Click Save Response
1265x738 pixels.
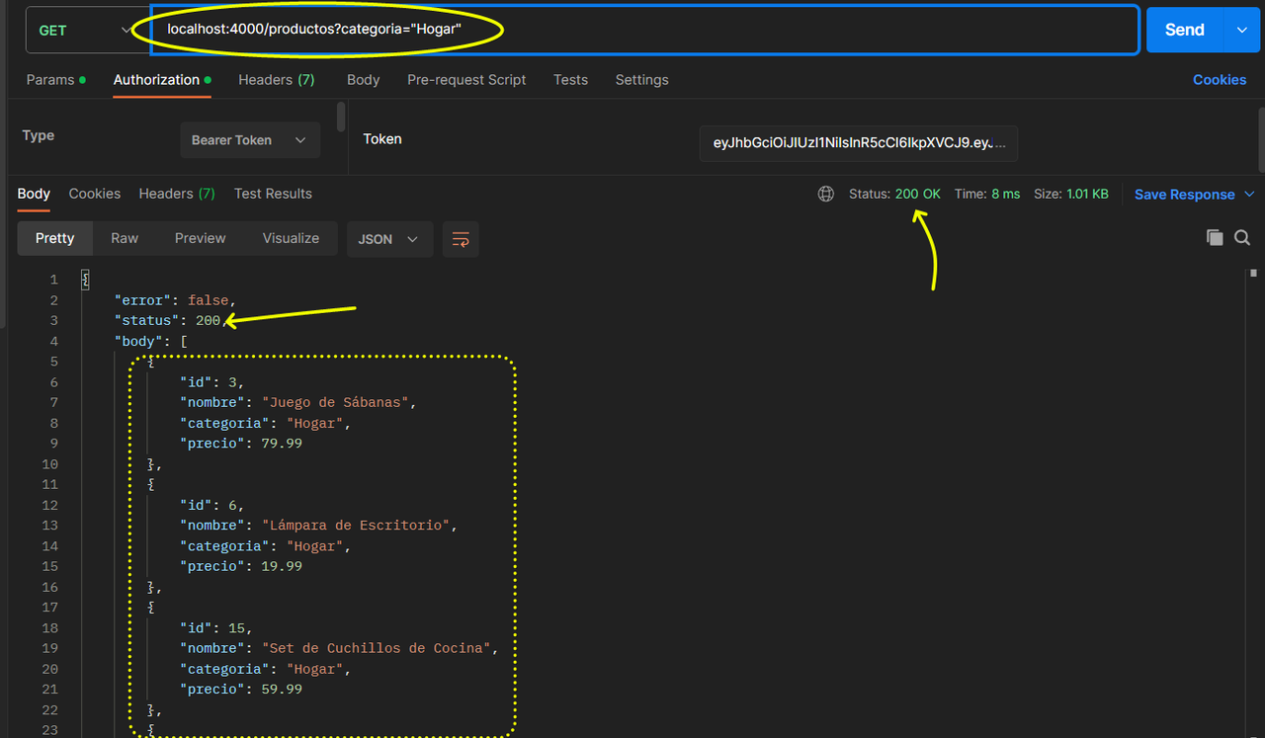coord(1184,195)
